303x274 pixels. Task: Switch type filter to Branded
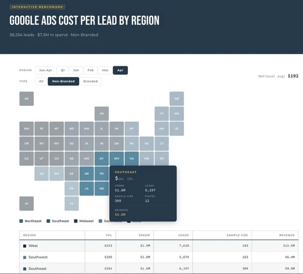pyautogui.click(x=90, y=81)
